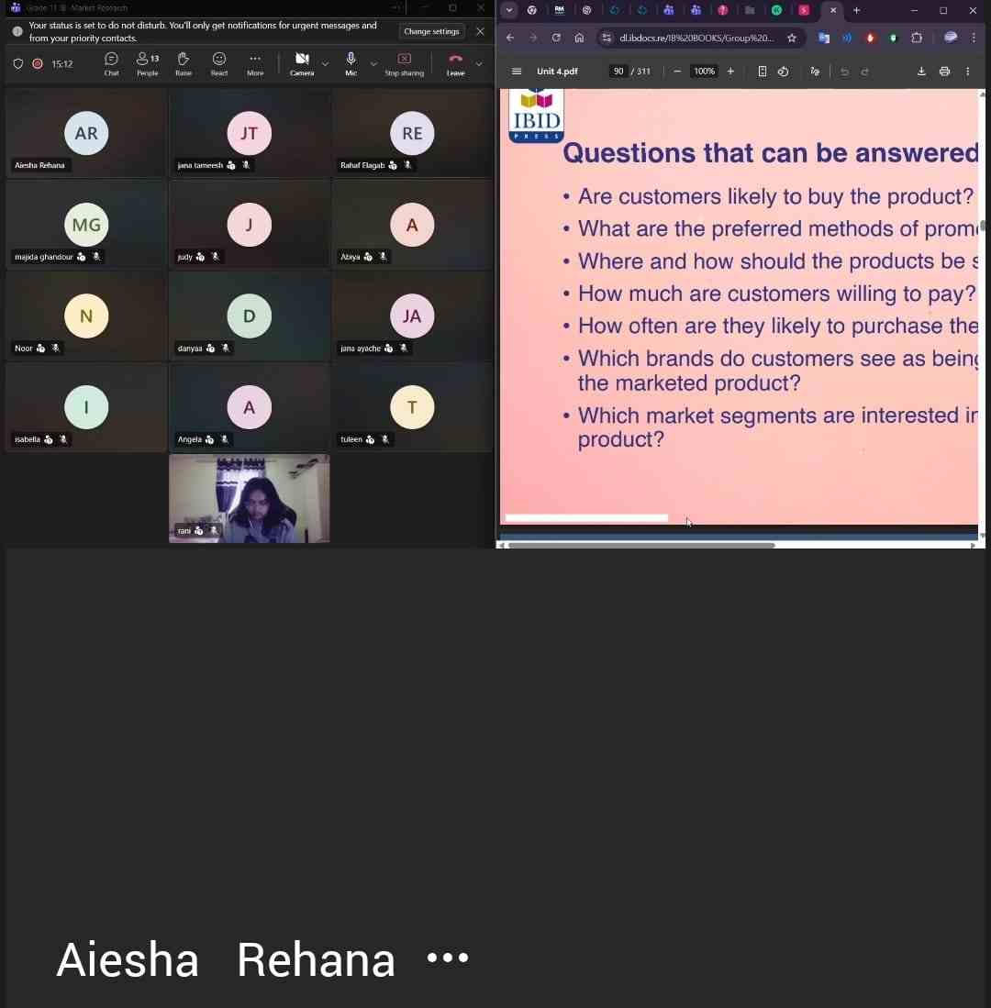Mute or unmute the Mic

[351, 62]
